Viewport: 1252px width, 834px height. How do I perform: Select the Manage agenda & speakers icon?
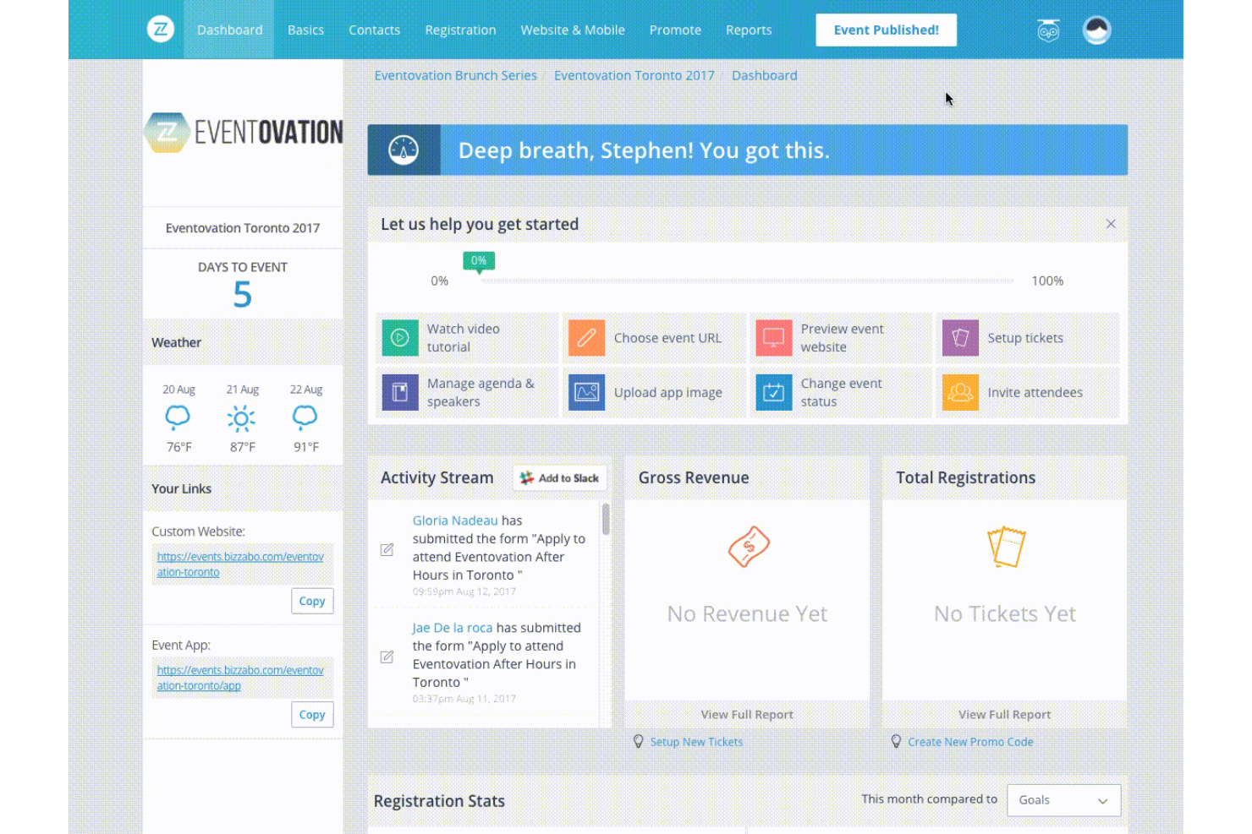[x=399, y=392]
